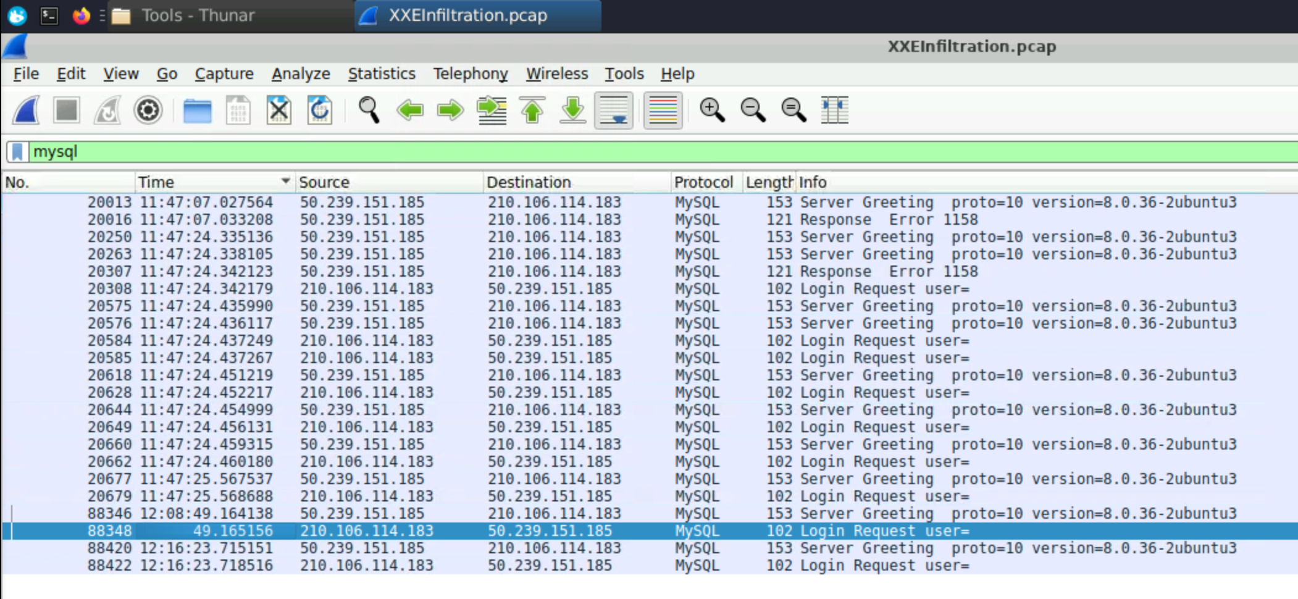This screenshot has height=599, width=1298.
Task: Open a capture file with the folder icon
Action: pos(198,111)
